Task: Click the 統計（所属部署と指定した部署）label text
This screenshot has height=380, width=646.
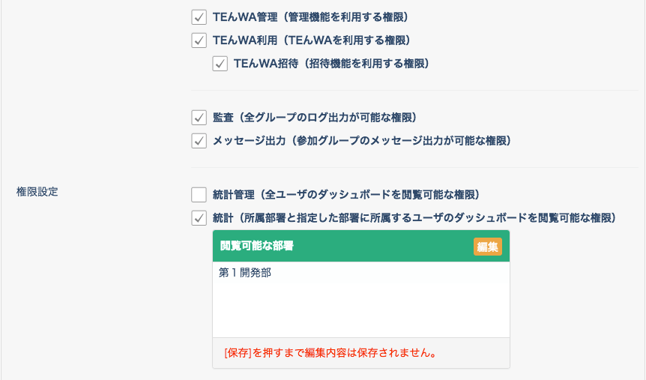Action: pyautogui.click(x=414, y=217)
